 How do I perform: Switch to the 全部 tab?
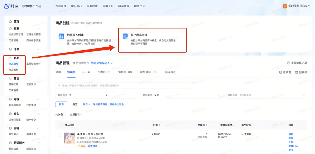coord(58,72)
